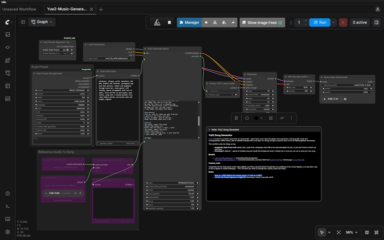The image size is (384, 240).
Task: Open the keyboard shortcuts icon
Action: point(7,219)
